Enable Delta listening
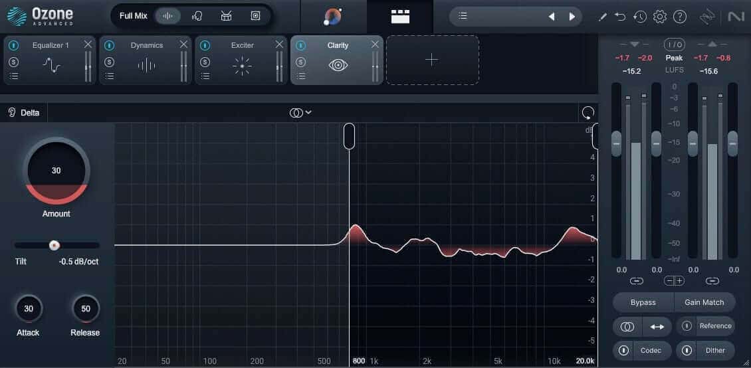Screen dimensions: 751x368 (x=24, y=113)
